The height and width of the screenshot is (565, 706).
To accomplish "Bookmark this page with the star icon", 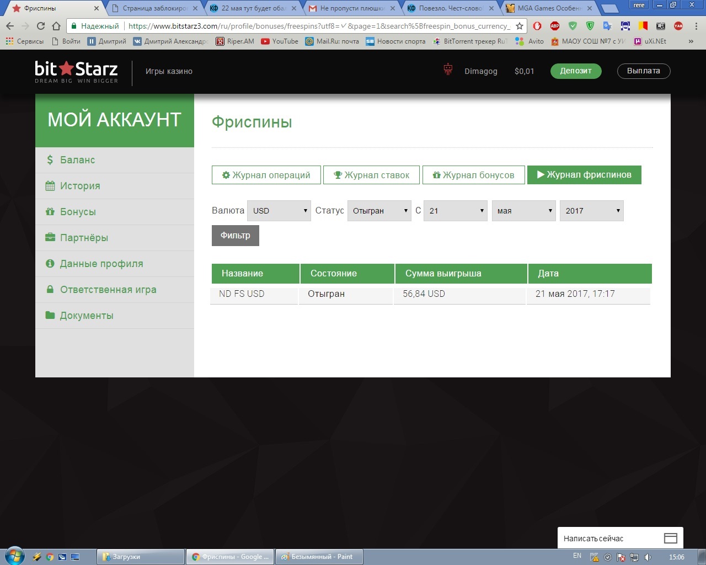I will 520,26.
